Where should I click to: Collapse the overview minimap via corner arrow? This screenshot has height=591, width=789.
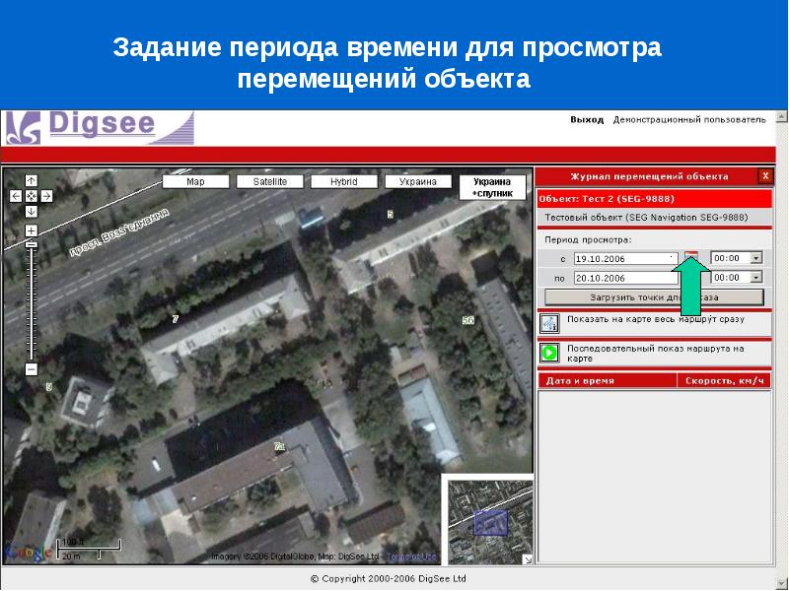pyautogui.click(x=527, y=559)
